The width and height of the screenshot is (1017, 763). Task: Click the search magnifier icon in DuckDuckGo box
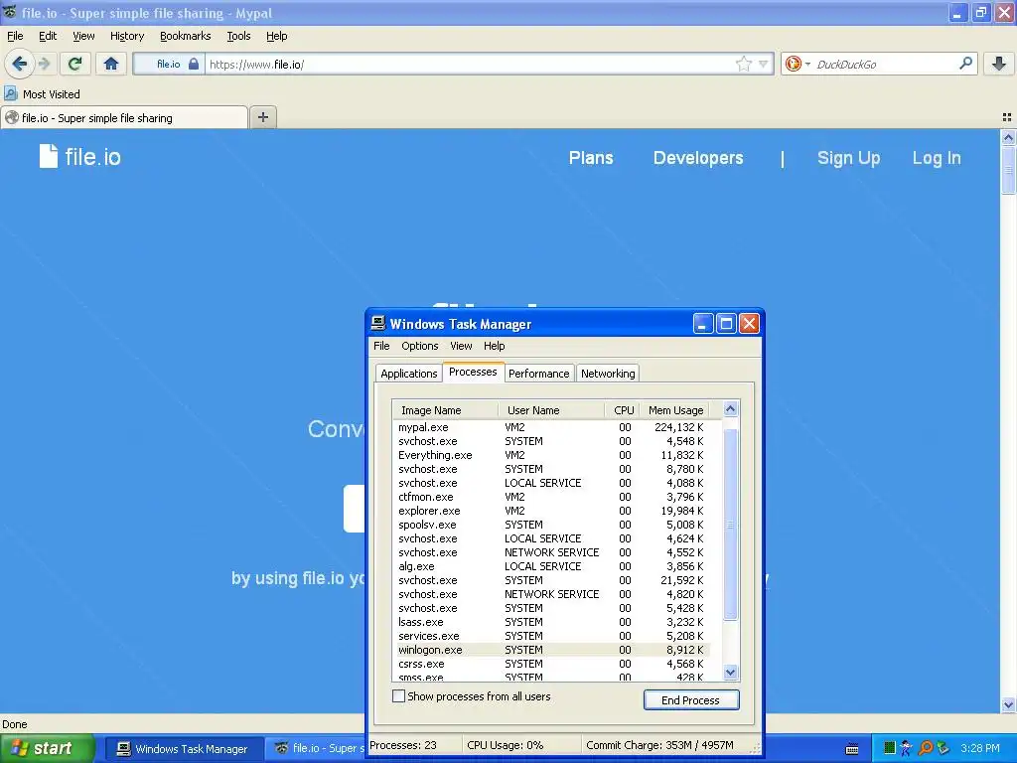point(965,64)
